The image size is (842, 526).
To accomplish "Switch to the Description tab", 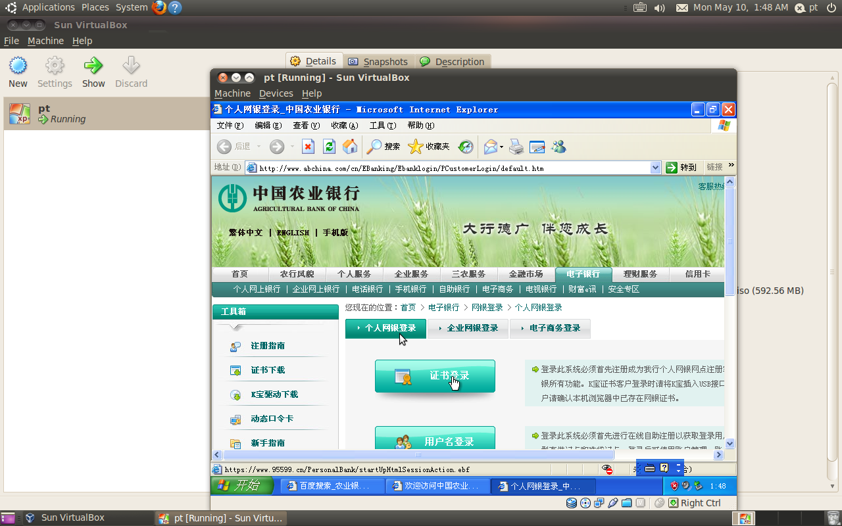I will click(x=452, y=62).
